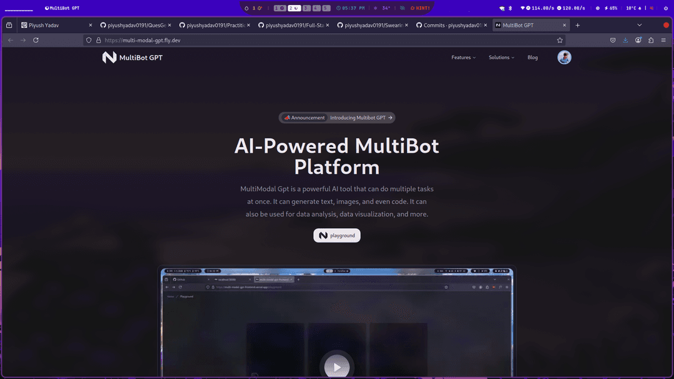The height and width of the screenshot is (379, 674).
Task: Open the Blog link
Action: tap(532, 57)
